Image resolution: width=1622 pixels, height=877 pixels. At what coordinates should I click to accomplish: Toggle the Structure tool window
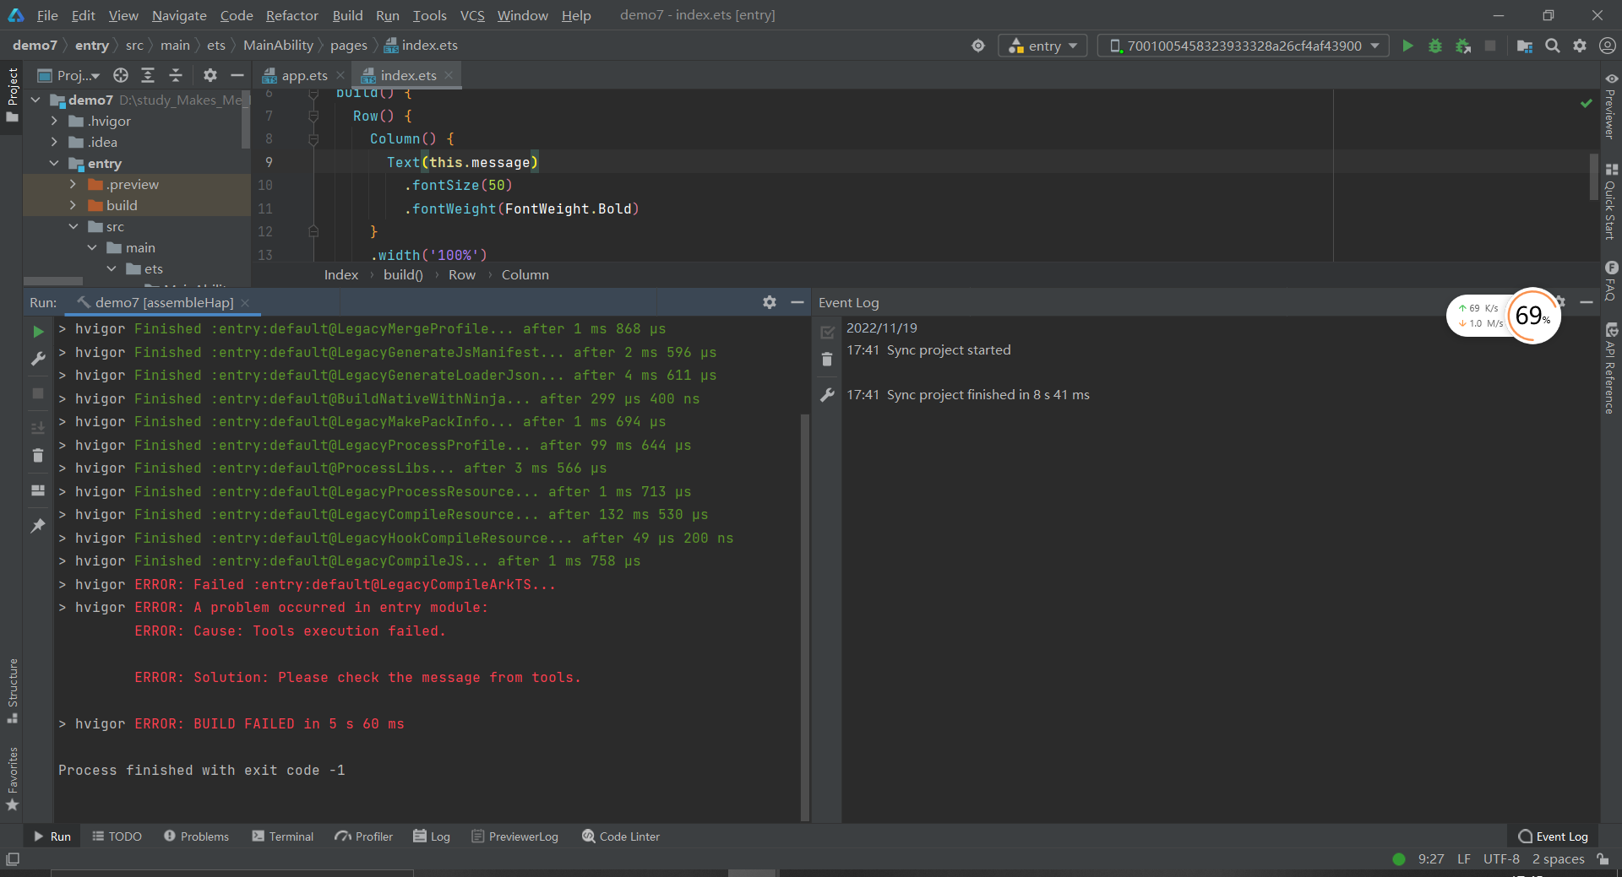click(12, 690)
